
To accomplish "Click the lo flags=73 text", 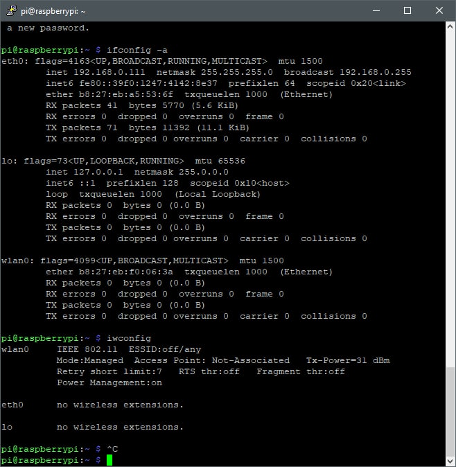I will [x=46, y=161].
